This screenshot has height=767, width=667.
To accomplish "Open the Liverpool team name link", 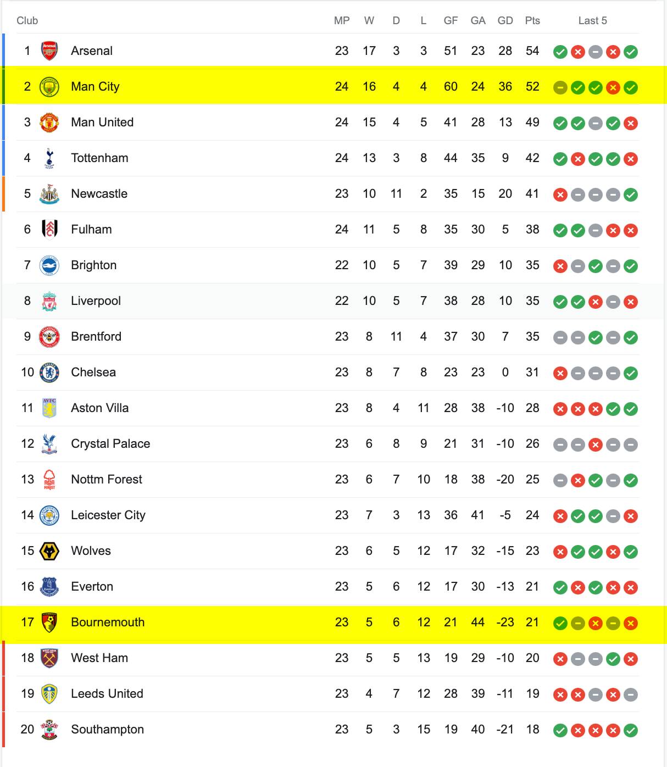I will coord(96,301).
